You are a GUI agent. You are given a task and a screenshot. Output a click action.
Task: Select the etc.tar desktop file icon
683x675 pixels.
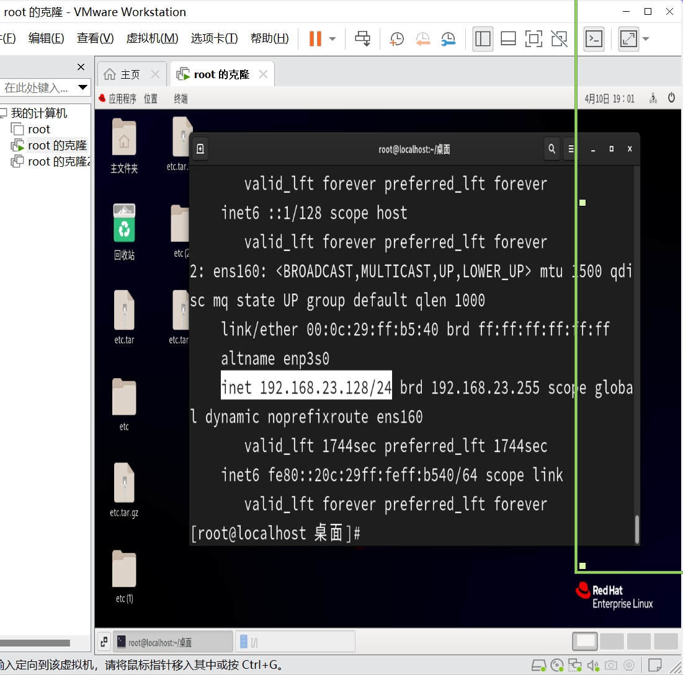point(124,317)
